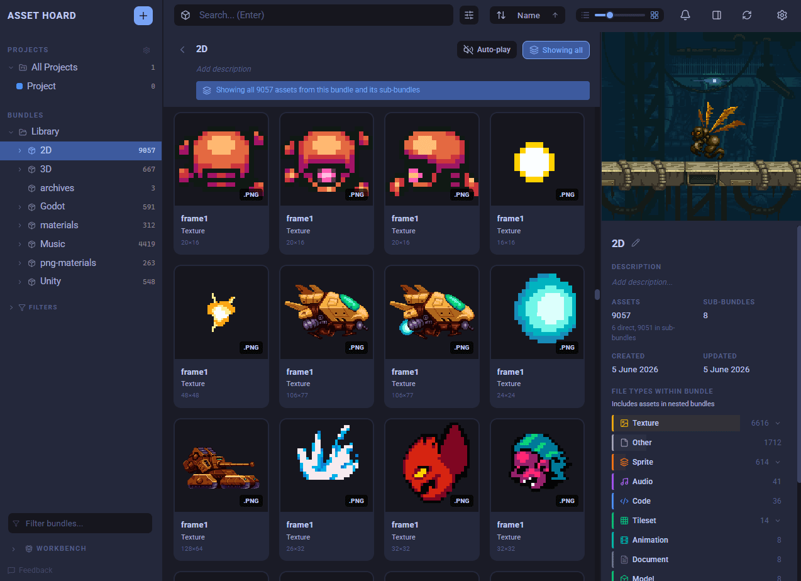
Task: Open the brown tank 128×64 thumbnail
Action: (x=221, y=466)
